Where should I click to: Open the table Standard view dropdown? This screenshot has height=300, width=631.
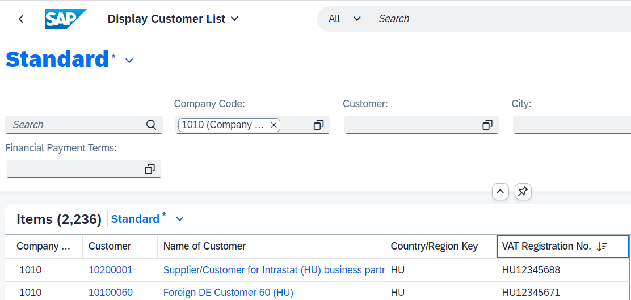(180, 219)
